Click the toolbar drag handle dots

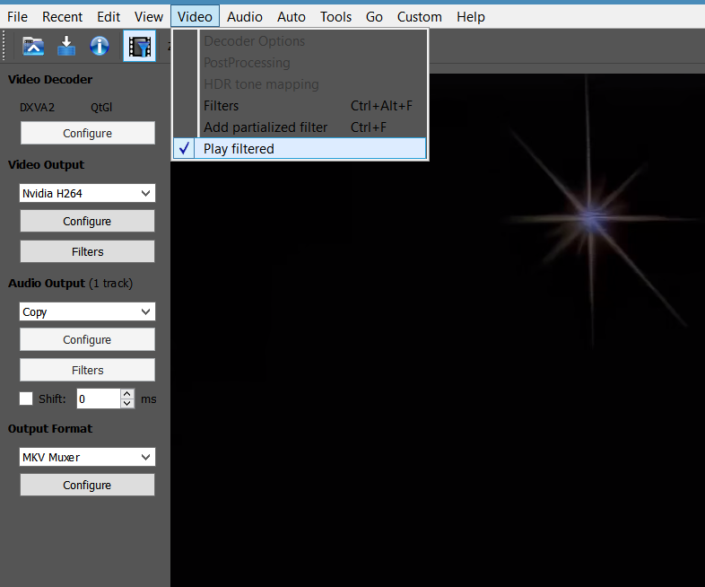point(4,46)
